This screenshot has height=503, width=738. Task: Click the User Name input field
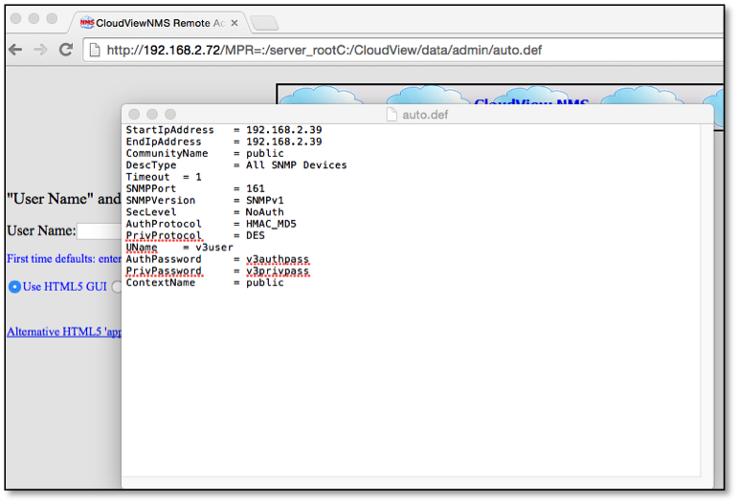98,230
